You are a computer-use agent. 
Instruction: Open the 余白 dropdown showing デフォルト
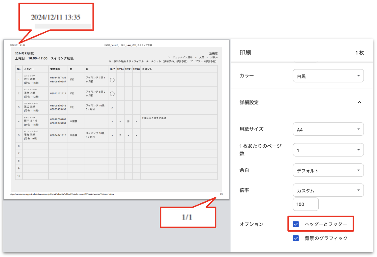pos(328,171)
